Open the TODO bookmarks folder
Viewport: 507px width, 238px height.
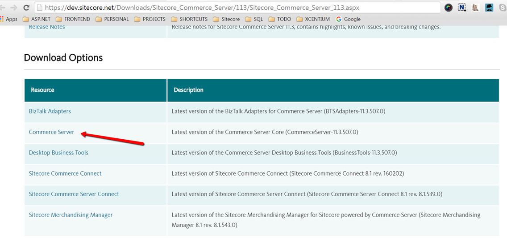tap(280, 19)
